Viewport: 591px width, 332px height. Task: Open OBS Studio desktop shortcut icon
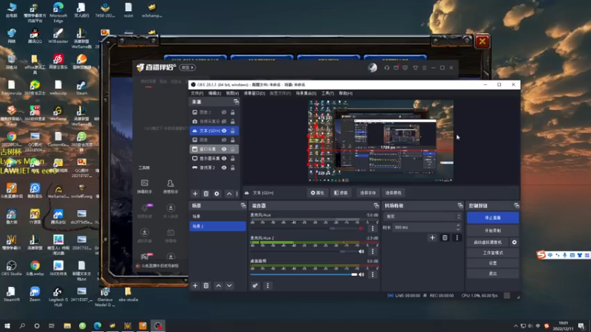click(x=11, y=269)
